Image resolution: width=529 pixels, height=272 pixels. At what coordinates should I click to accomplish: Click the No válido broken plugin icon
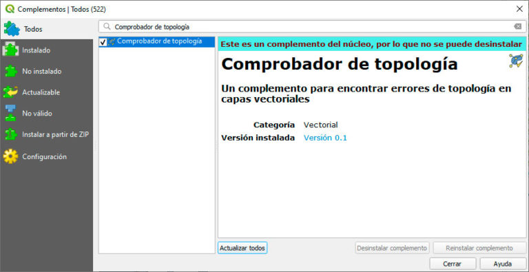[x=10, y=113]
